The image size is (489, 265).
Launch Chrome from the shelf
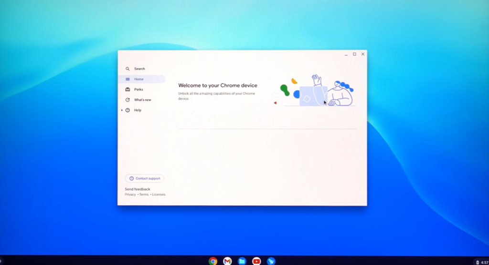point(213,261)
